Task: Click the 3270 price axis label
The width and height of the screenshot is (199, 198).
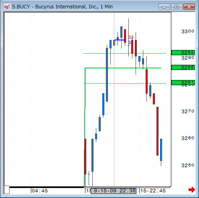Action: [x=188, y=111]
